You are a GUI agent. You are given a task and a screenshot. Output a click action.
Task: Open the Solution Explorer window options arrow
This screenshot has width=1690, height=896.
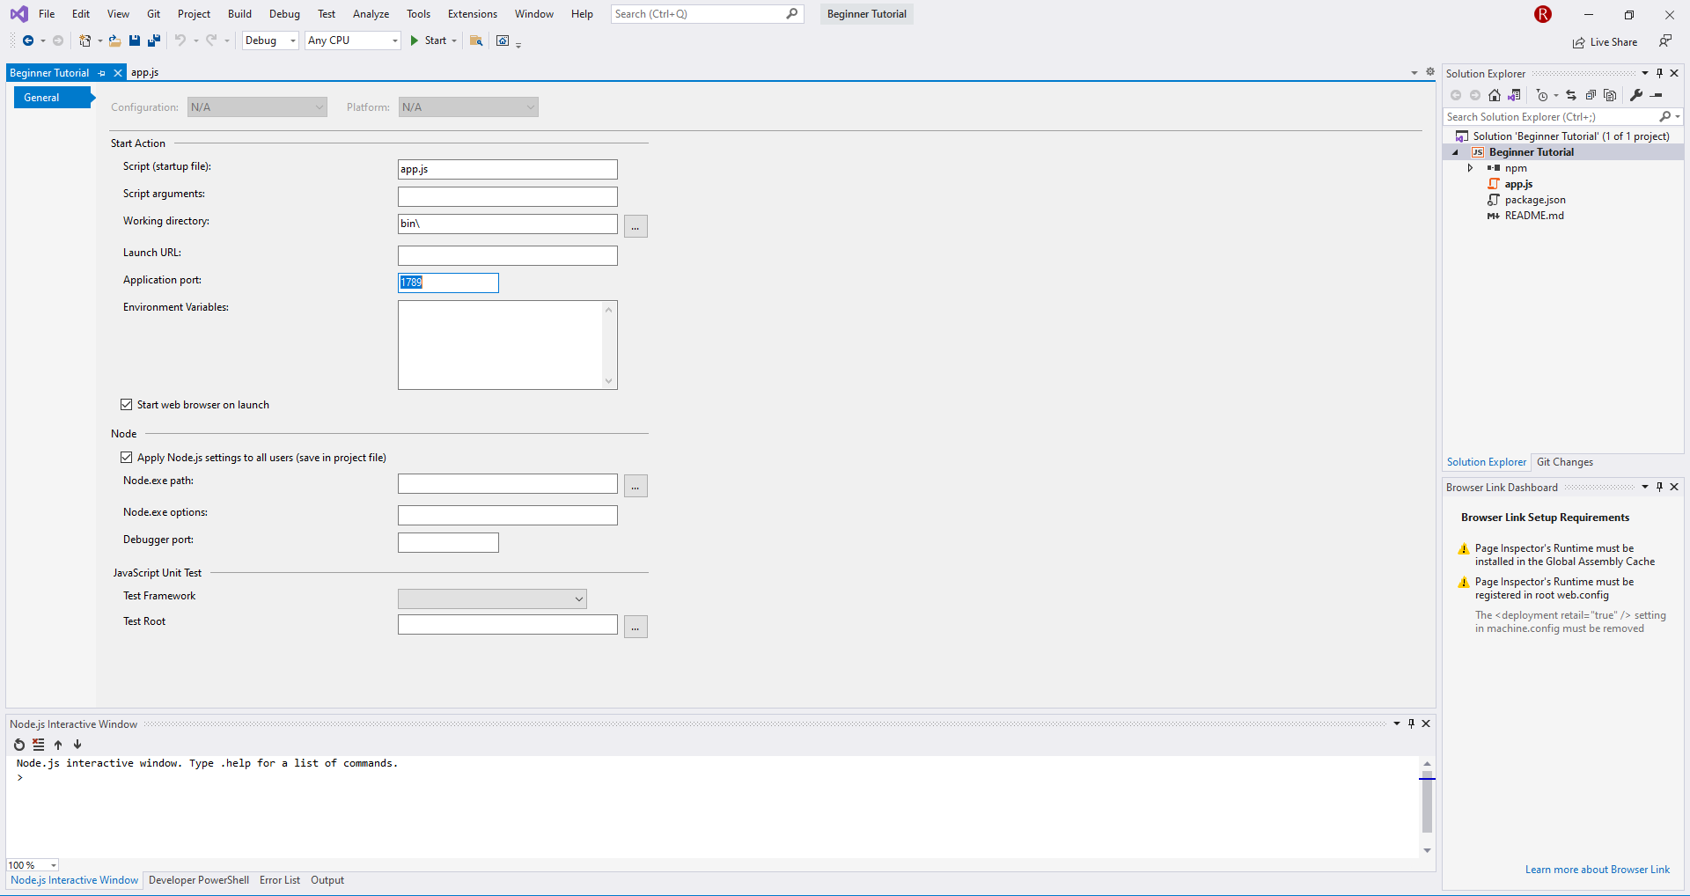(x=1645, y=73)
